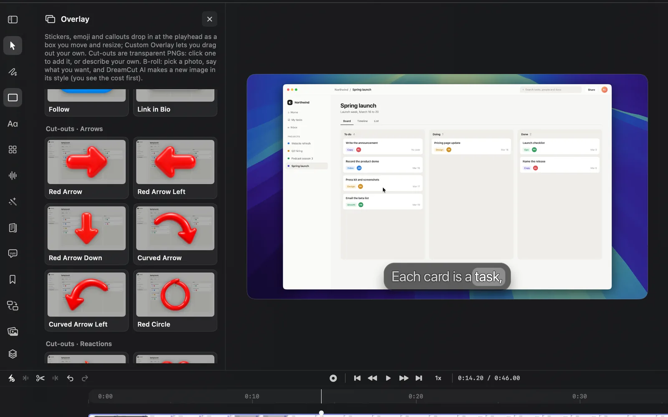The height and width of the screenshot is (417, 668).
Task: Click the scissors cut tool
Action: tap(40, 378)
